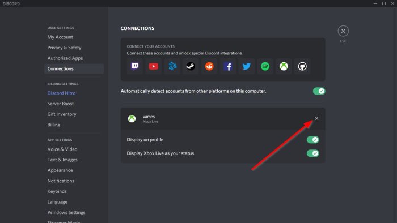Open My Account settings
The height and width of the screenshot is (223, 397).
click(x=74, y=37)
